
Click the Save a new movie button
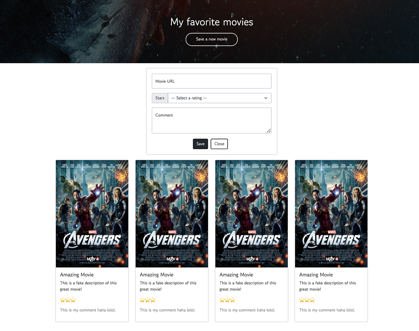[x=212, y=39]
